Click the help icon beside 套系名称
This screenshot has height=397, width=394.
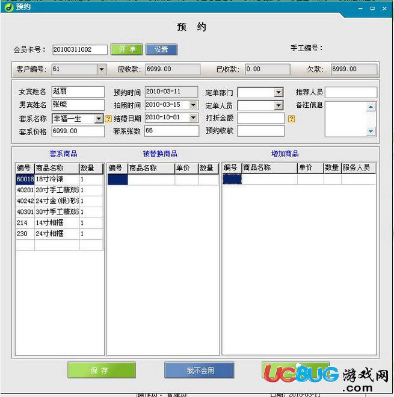click(x=108, y=119)
